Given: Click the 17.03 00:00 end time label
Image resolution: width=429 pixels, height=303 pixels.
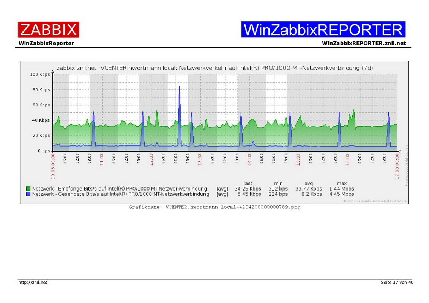Looking at the screenshot, I should 397,166.
